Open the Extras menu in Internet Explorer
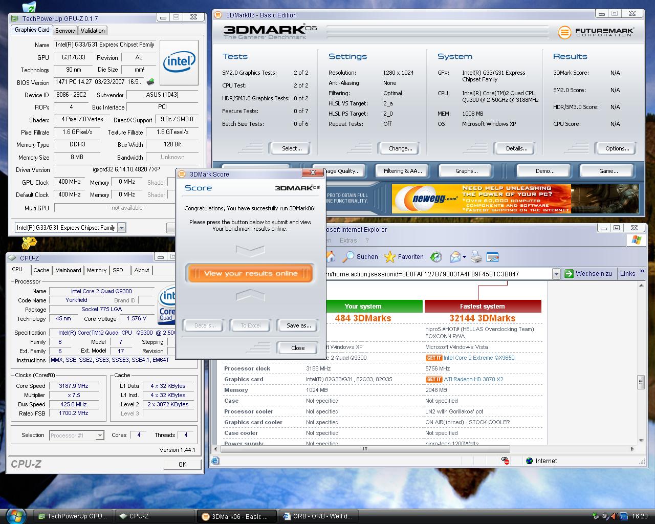The height and width of the screenshot is (524, 655). [348, 240]
